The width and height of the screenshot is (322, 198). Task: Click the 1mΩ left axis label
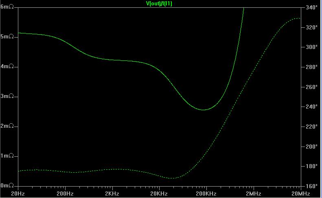[7, 156]
